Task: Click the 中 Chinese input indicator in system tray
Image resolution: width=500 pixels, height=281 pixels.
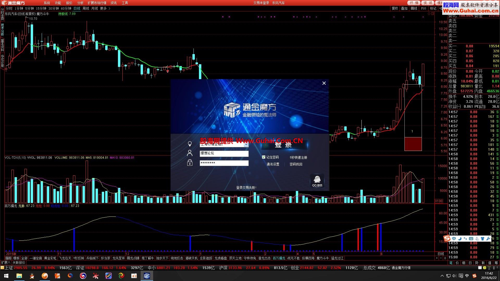Action: coord(467,276)
